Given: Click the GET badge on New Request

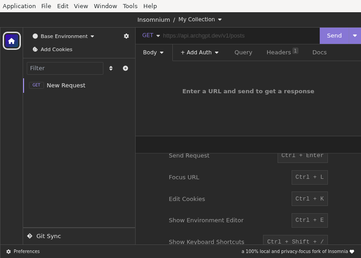Looking at the screenshot, I should 36,85.
